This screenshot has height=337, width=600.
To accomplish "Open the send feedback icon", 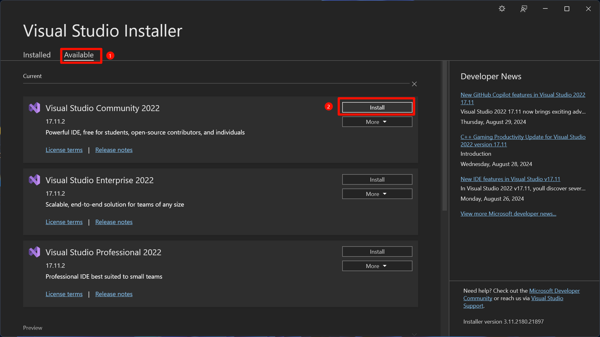I will click(524, 9).
